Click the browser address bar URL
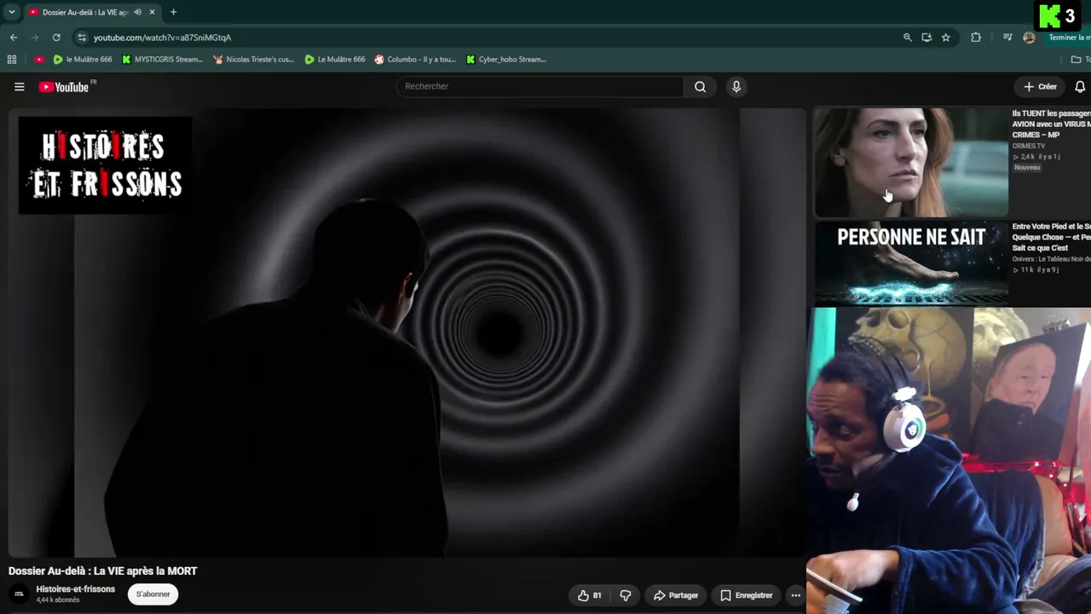Viewport: 1091px width, 614px height. 162,38
